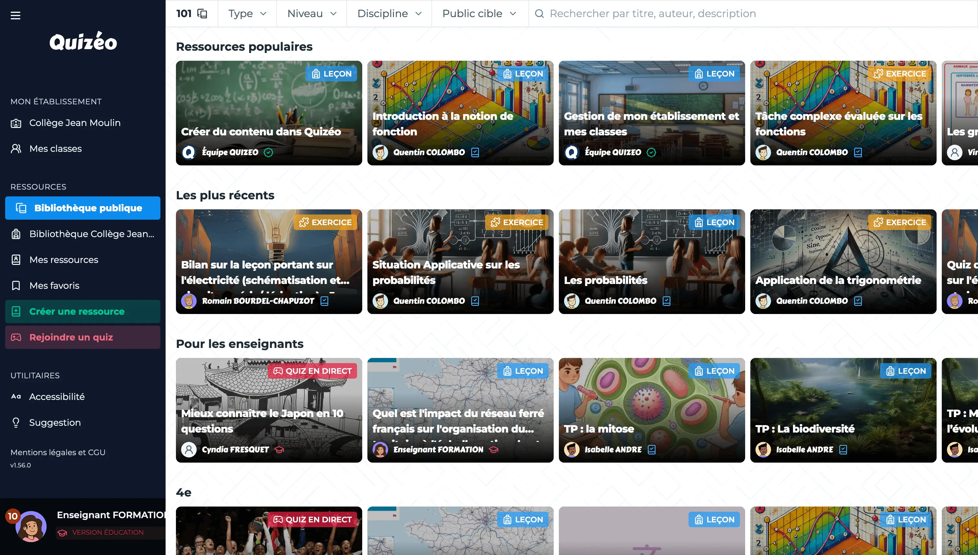Click the VERSION ÉDUCATION label
978x555 pixels.
[108, 532]
